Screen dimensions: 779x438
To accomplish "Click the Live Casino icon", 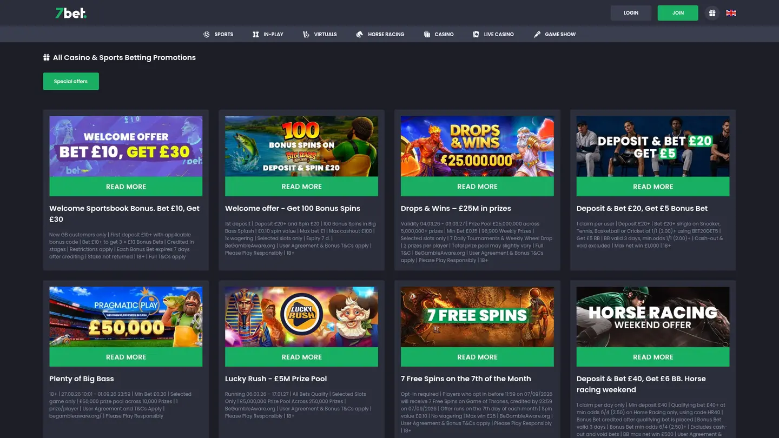I will tap(476, 34).
